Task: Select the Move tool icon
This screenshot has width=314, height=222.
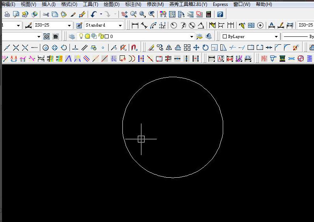Action: pos(196,47)
